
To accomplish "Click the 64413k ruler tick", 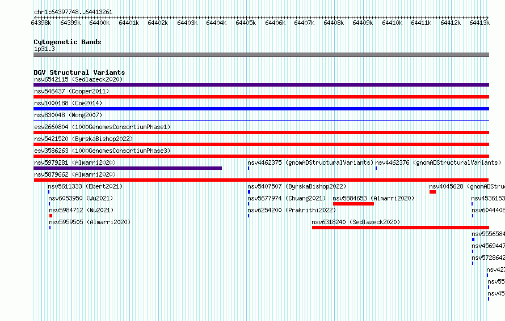I will (479, 23).
